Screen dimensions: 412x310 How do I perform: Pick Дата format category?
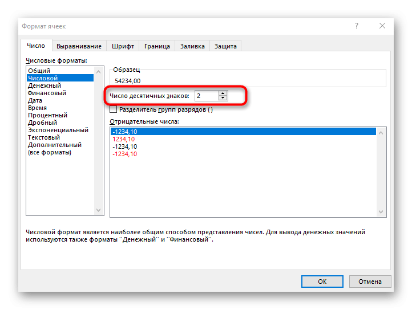60,100
